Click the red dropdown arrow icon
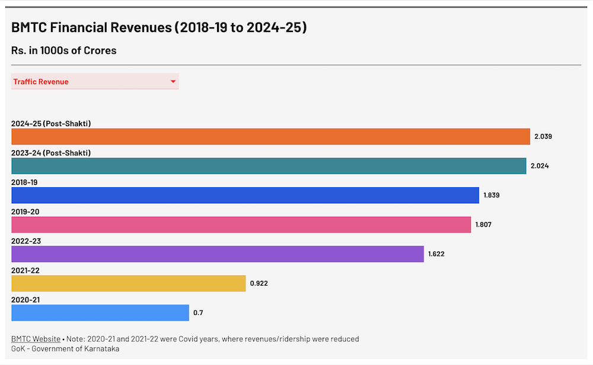 [x=173, y=82]
